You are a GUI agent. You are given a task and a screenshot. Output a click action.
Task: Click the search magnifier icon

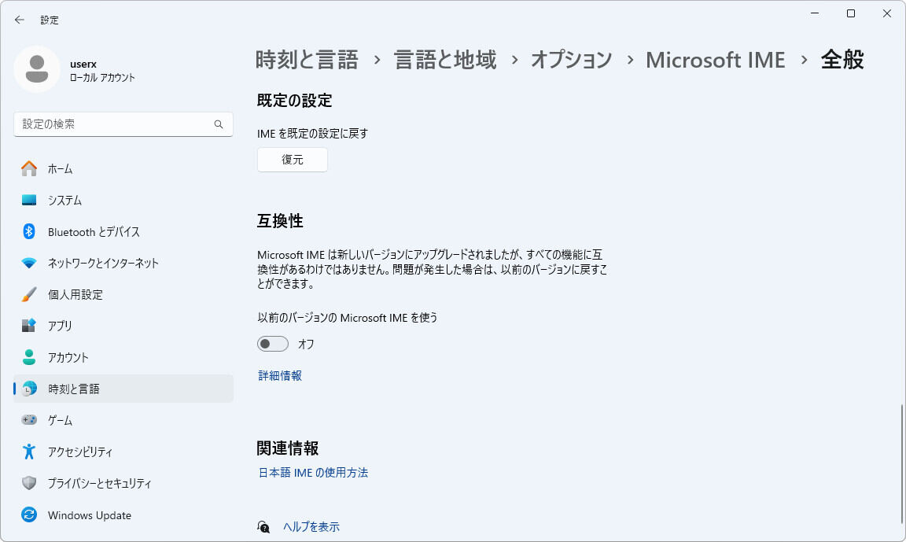coord(219,124)
